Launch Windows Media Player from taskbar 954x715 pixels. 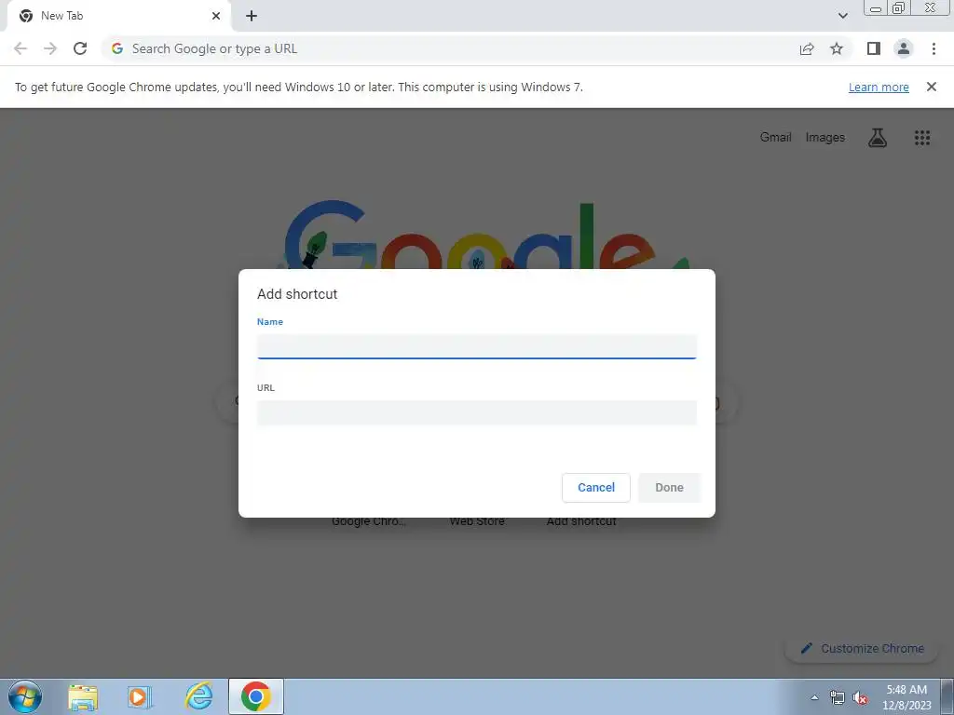point(140,697)
